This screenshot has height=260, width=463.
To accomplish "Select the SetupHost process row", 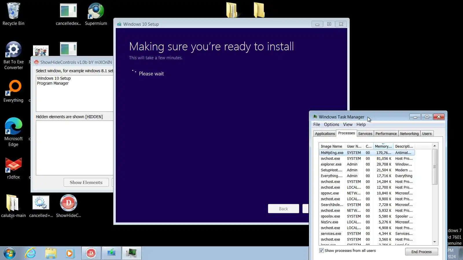I will tap(367, 170).
